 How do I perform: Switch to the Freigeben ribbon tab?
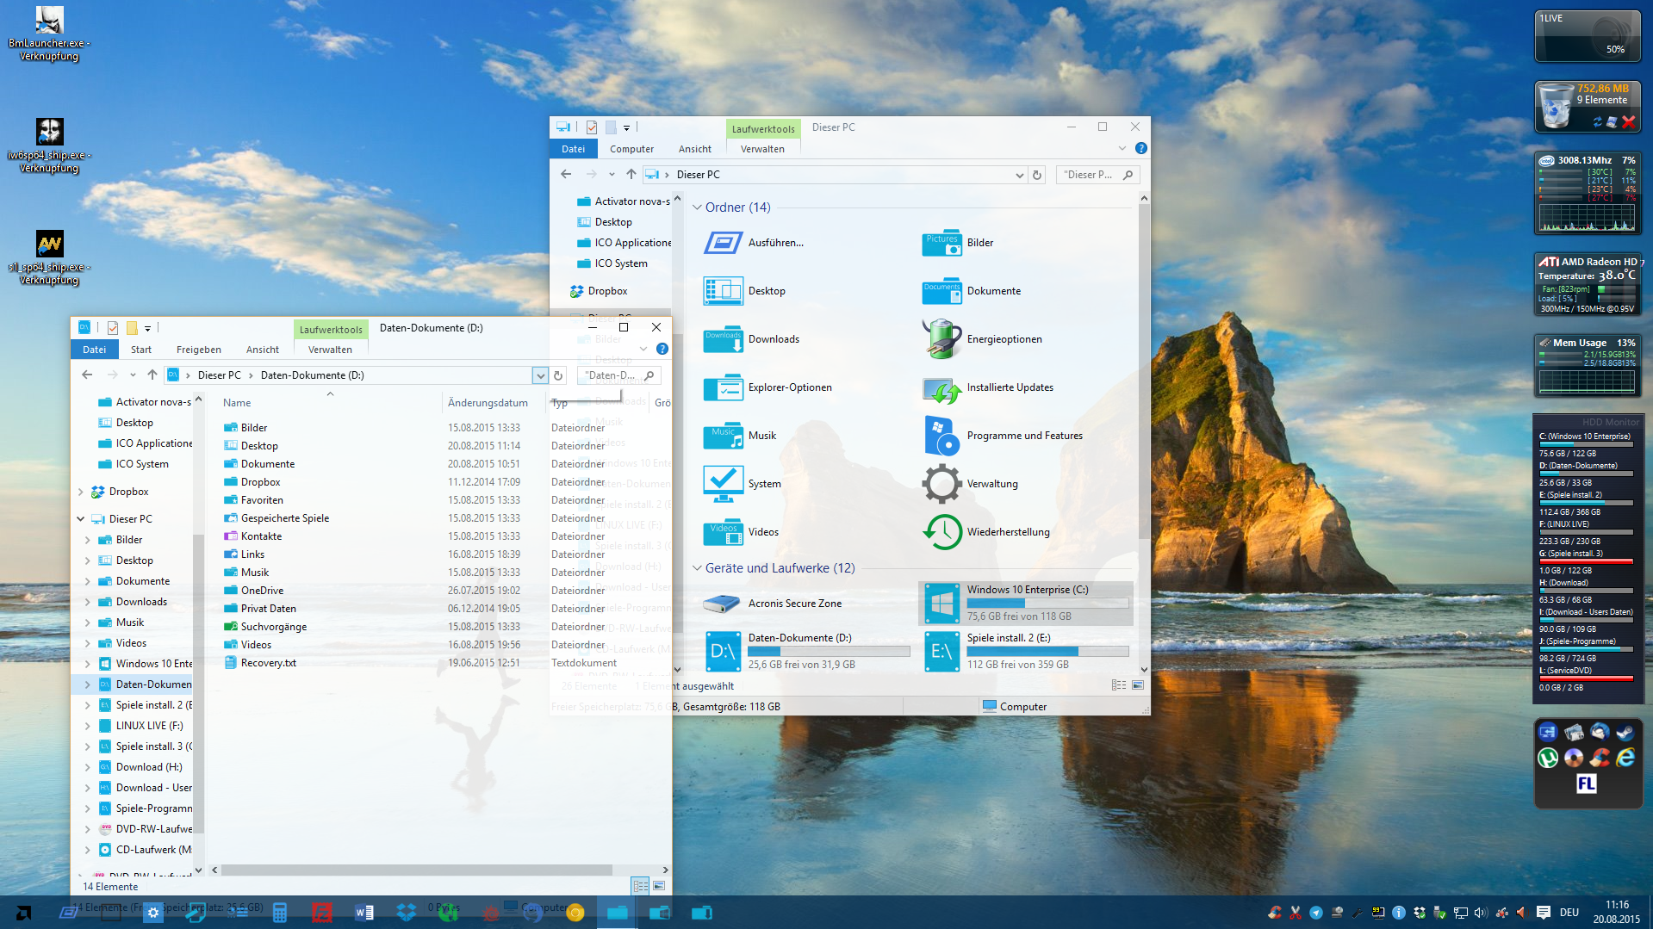tap(198, 350)
